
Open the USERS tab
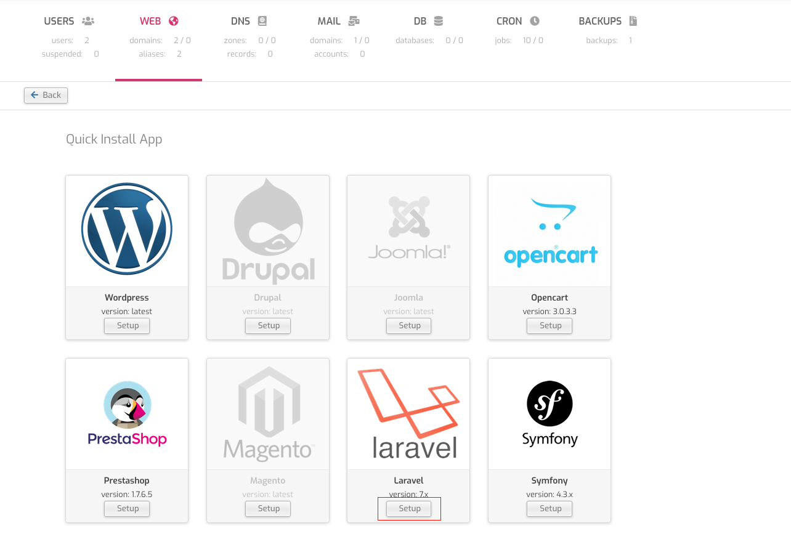tap(69, 22)
